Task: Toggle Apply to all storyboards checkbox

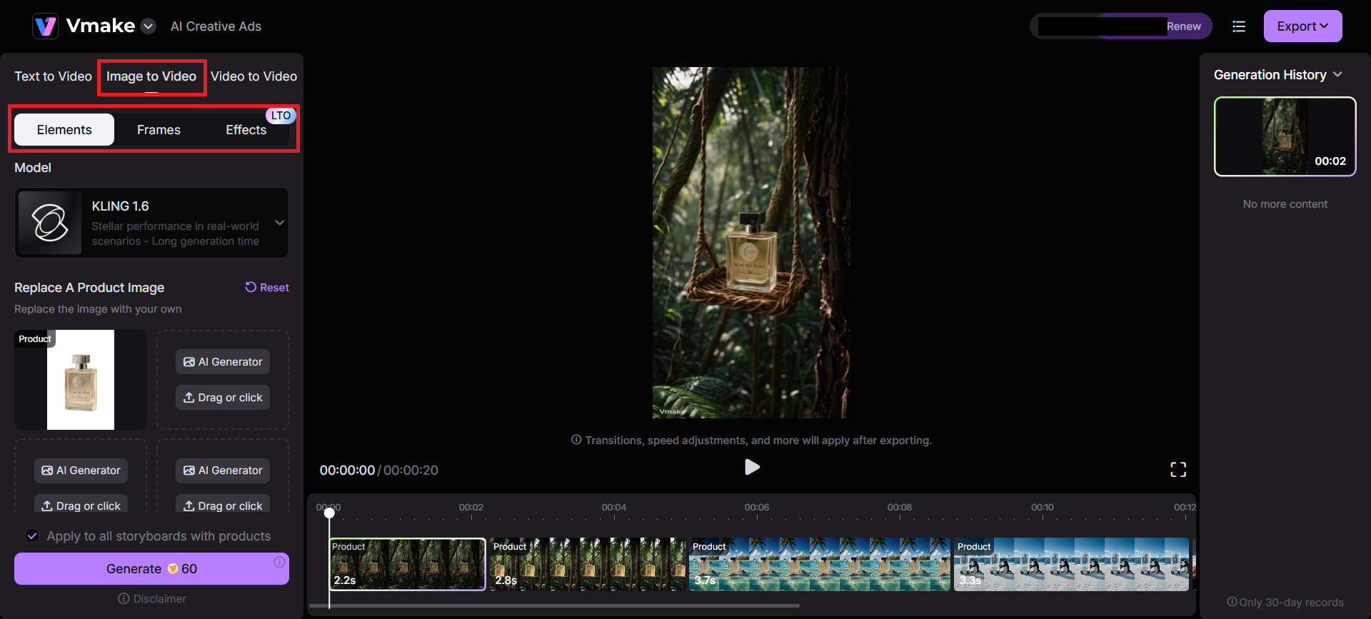Action: point(32,535)
